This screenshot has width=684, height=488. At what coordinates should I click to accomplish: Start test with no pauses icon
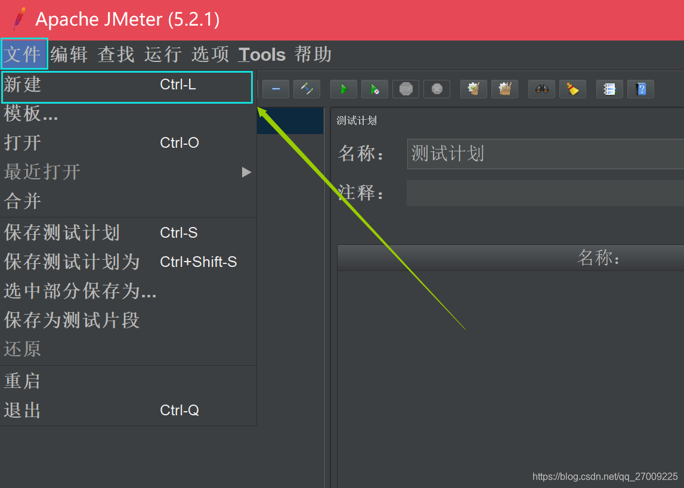point(375,89)
